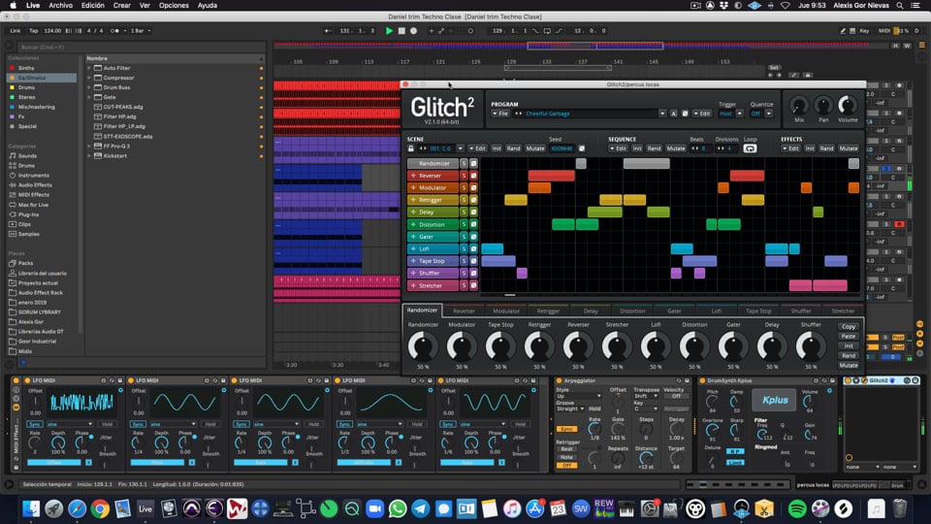Switch to the Tape Stop tab in Glitch2
The height and width of the screenshot is (524, 931).
[x=758, y=311]
